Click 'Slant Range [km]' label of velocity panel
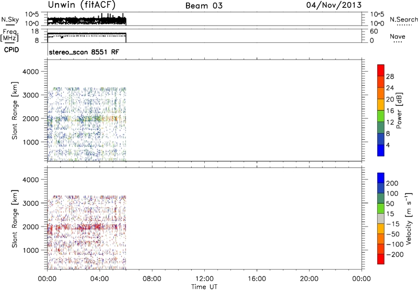This screenshot has width=418, height=290. [x=15, y=218]
